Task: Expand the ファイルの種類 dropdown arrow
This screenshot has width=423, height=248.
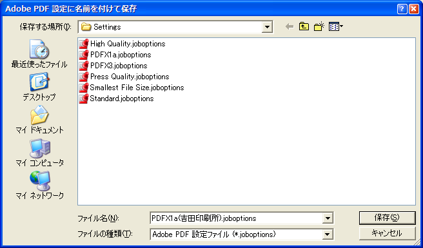Action: 328,234
